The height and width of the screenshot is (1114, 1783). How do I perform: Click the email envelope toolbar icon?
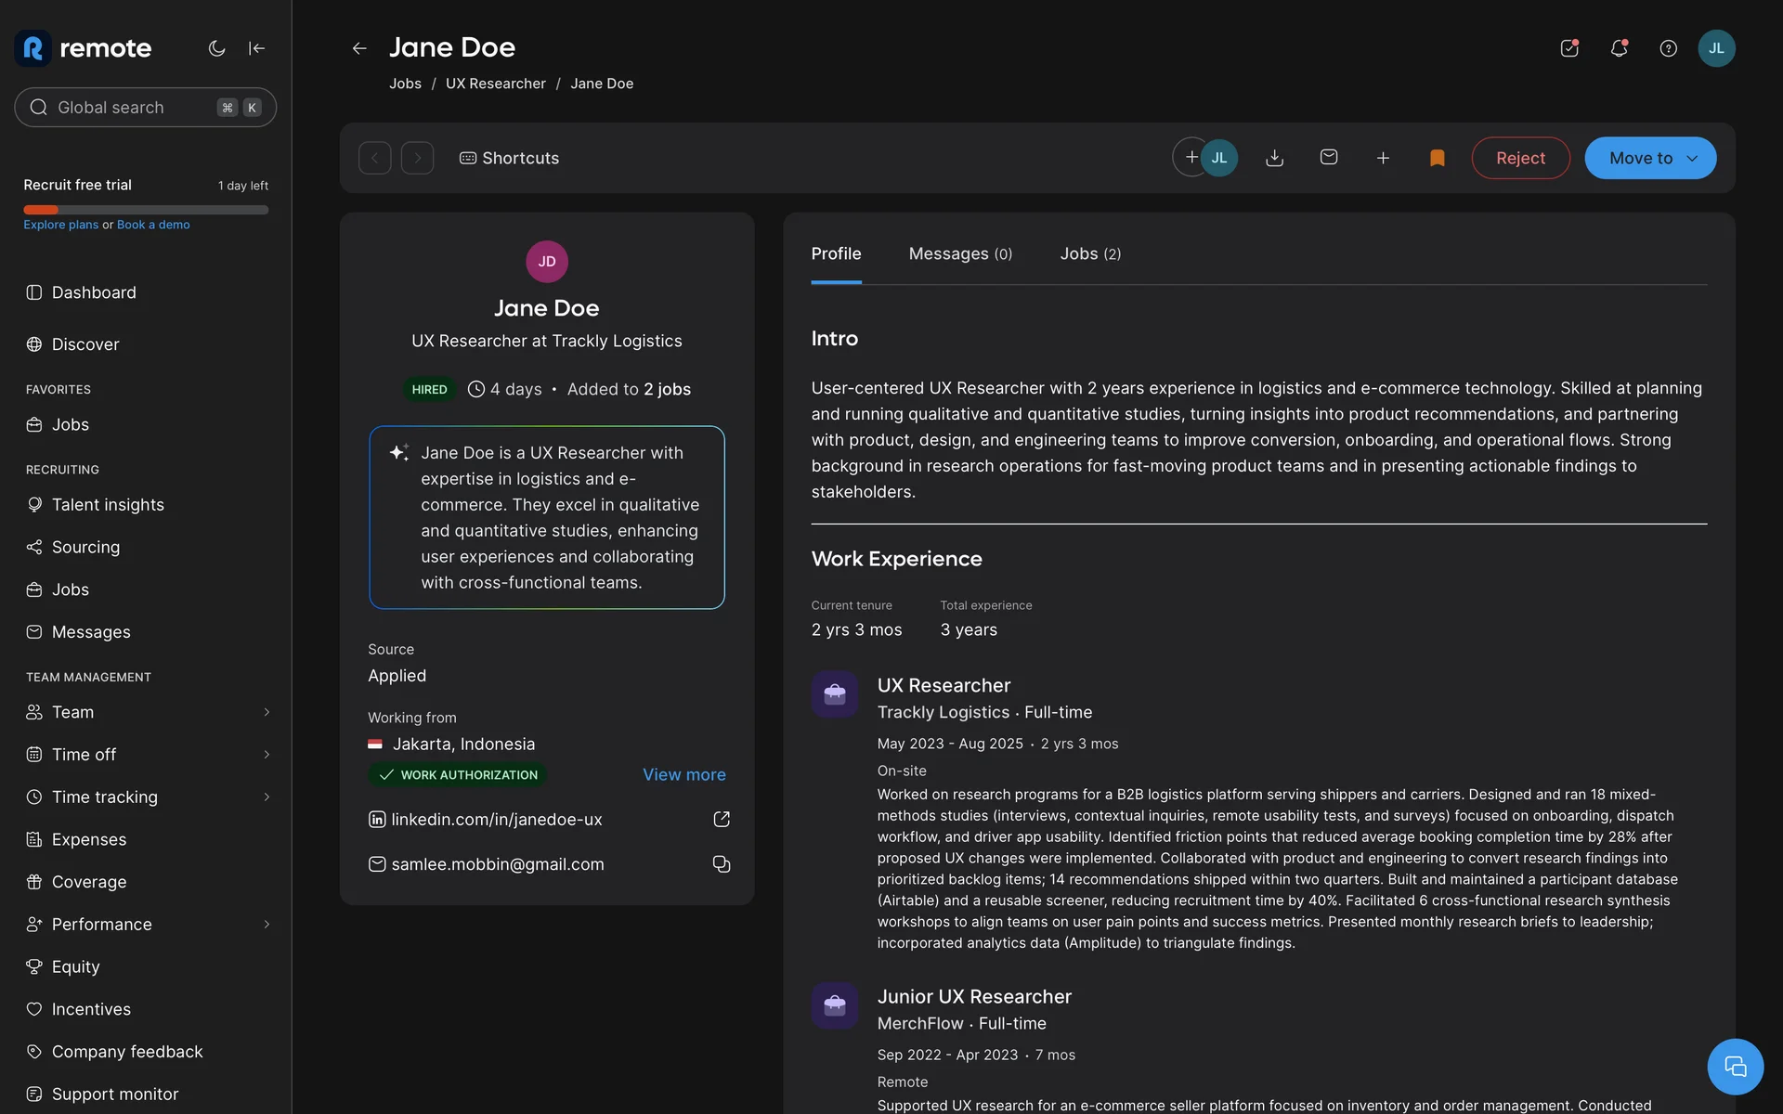coord(1328,158)
